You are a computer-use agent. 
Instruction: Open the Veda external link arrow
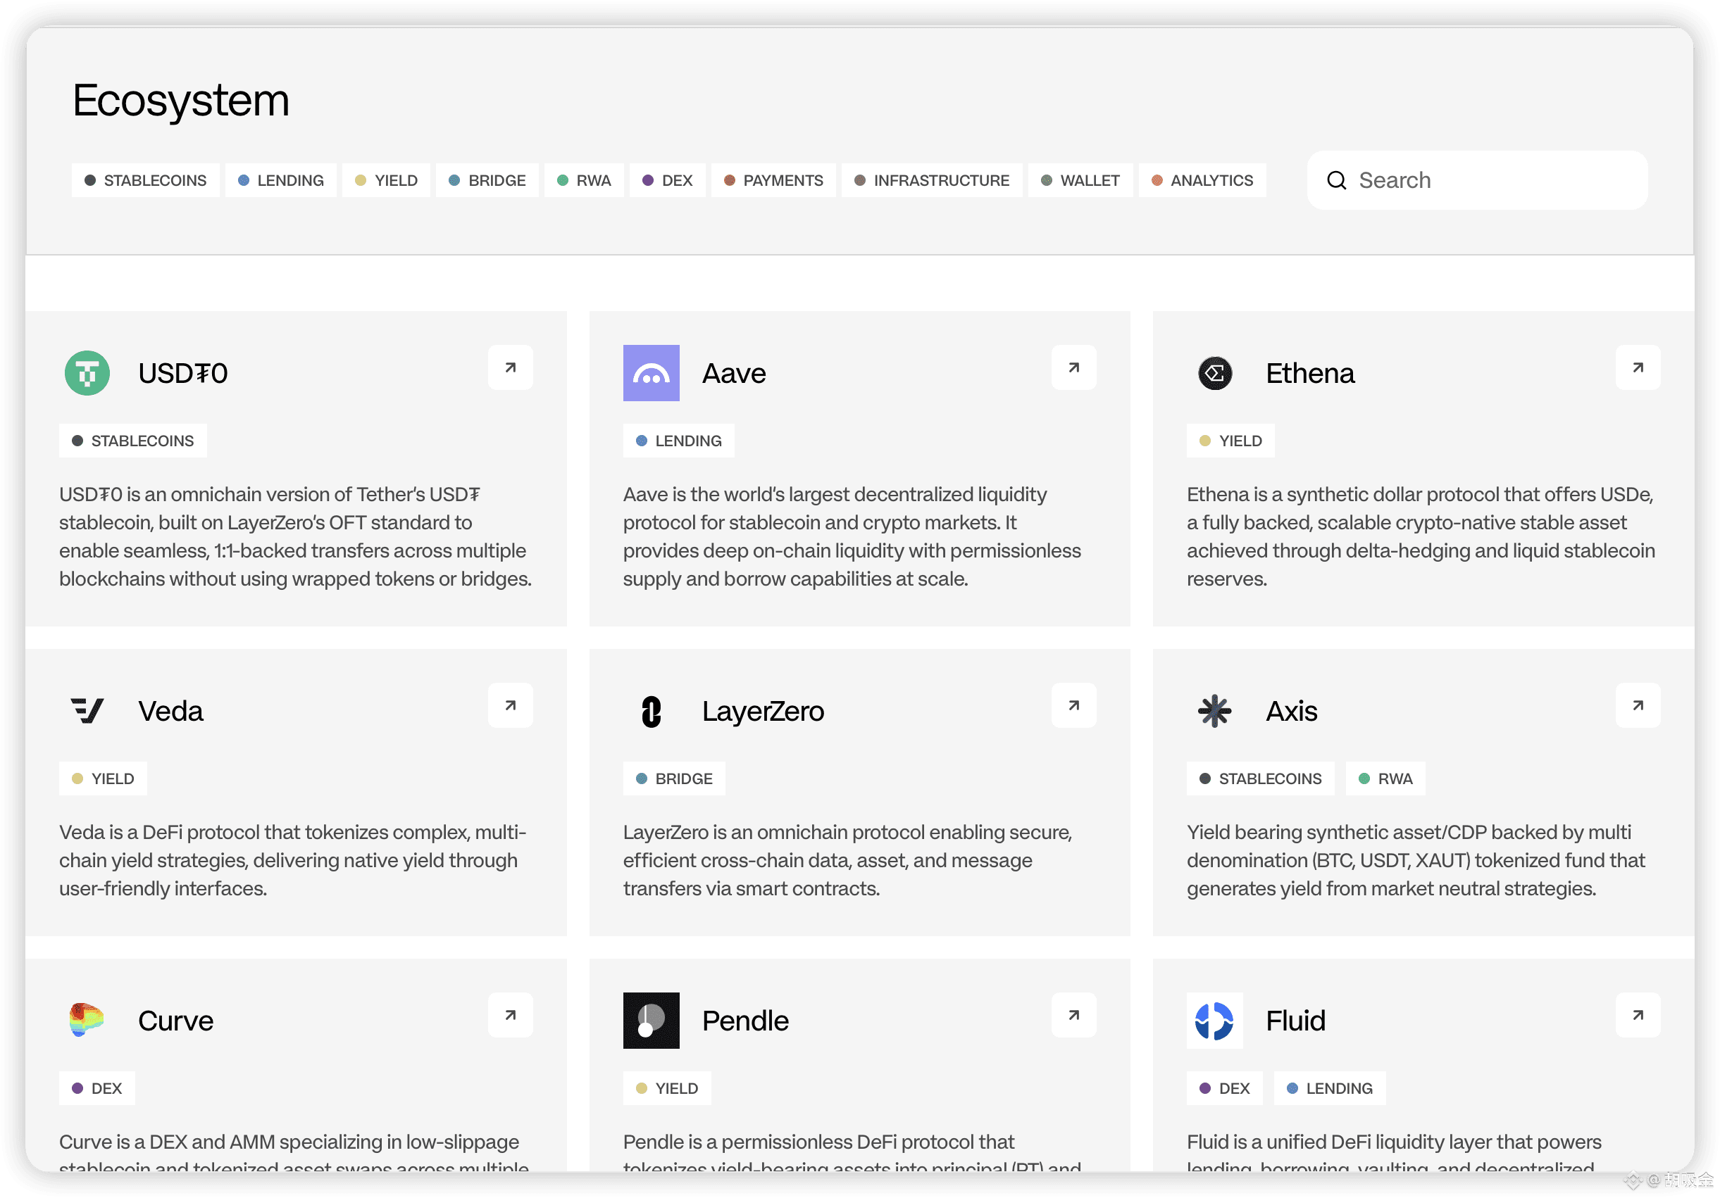click(x=510, y=705)
